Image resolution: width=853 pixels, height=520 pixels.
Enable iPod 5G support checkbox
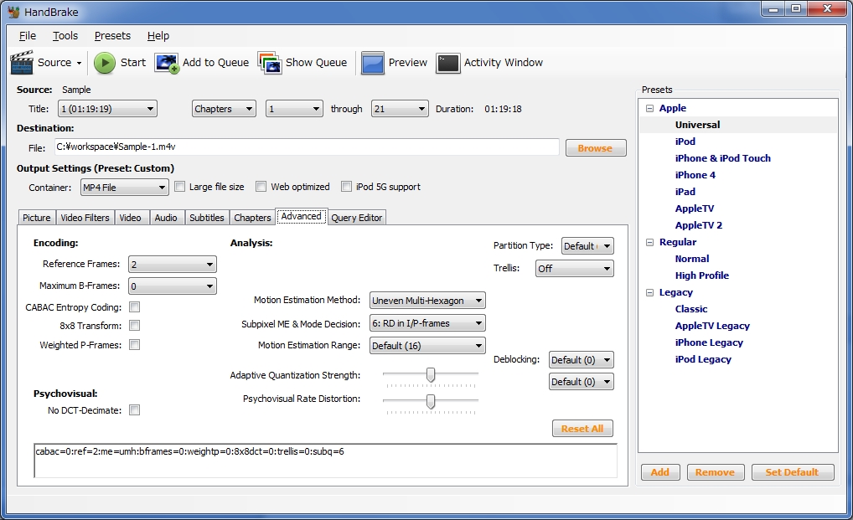(x=346, y=187)
